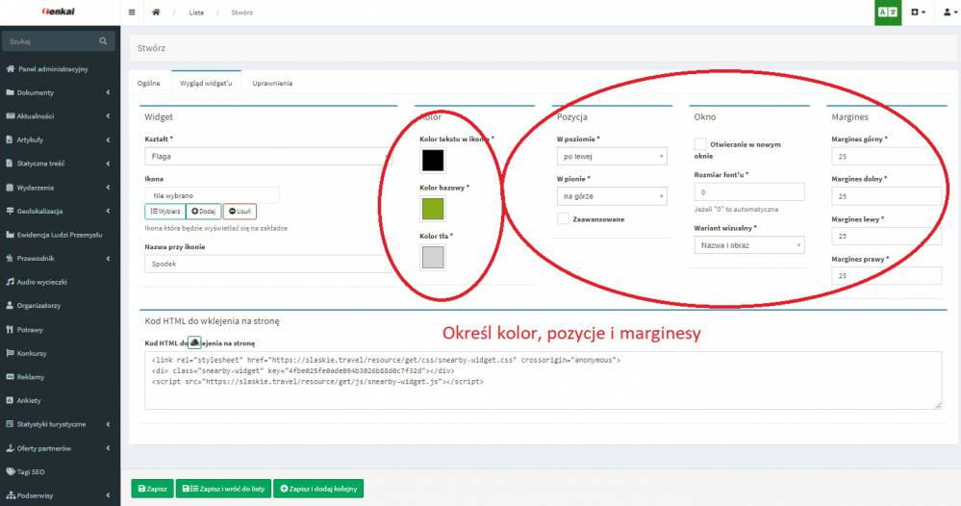Click the Wybierz icon button

164,212
